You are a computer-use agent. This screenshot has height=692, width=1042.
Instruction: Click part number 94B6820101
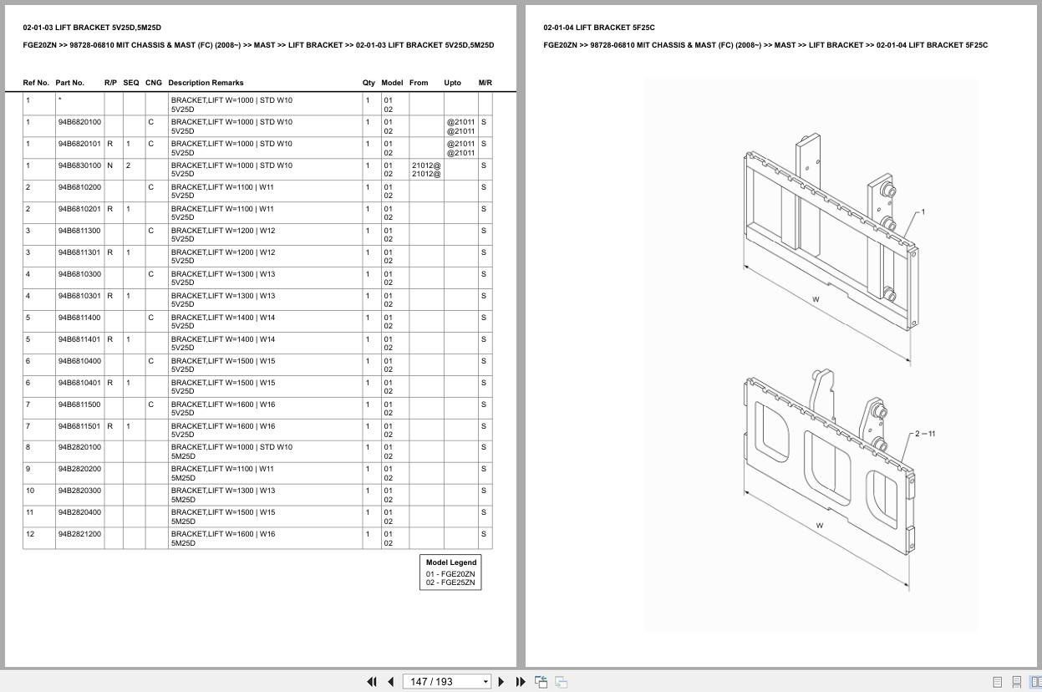click(x=79, y=144)
